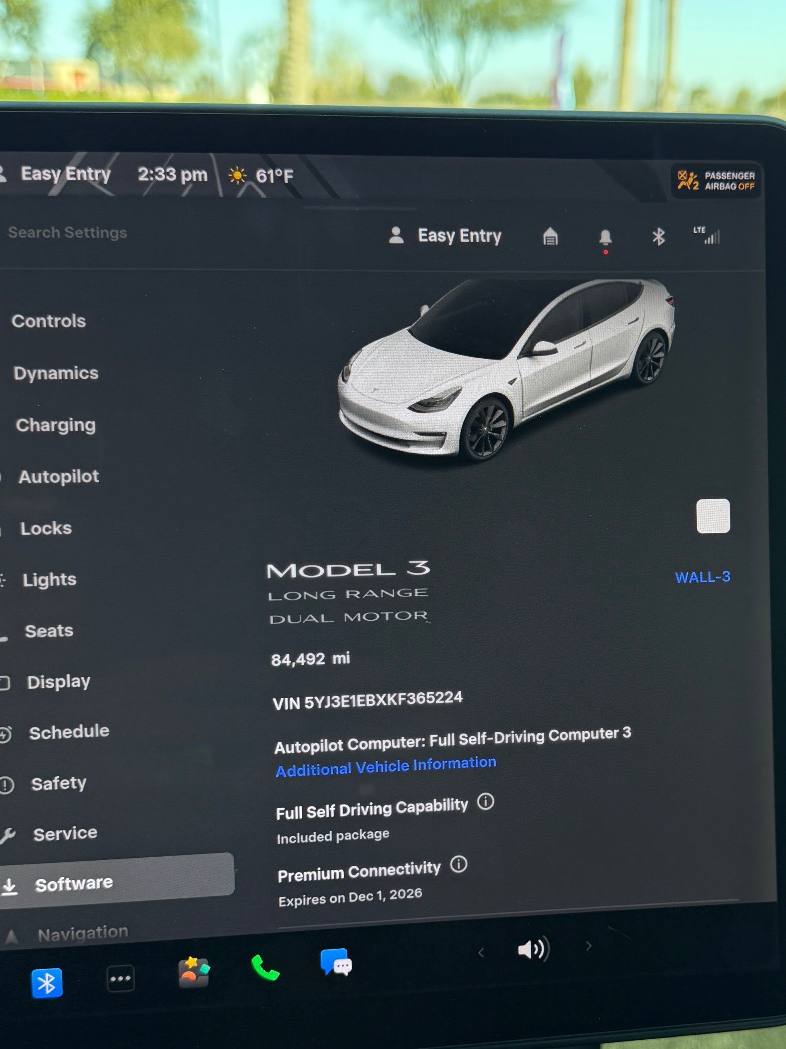This screenshot has width=786, height=1049.
Task: Show Full Self Driving Capability info
Action: [485, 802]
